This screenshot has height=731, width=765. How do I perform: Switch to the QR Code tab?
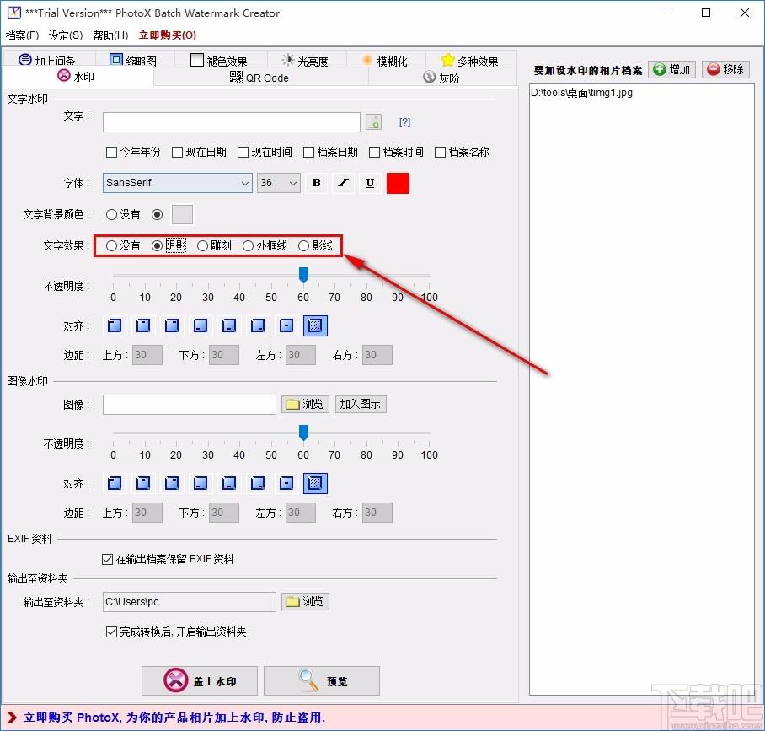[260, 78]
